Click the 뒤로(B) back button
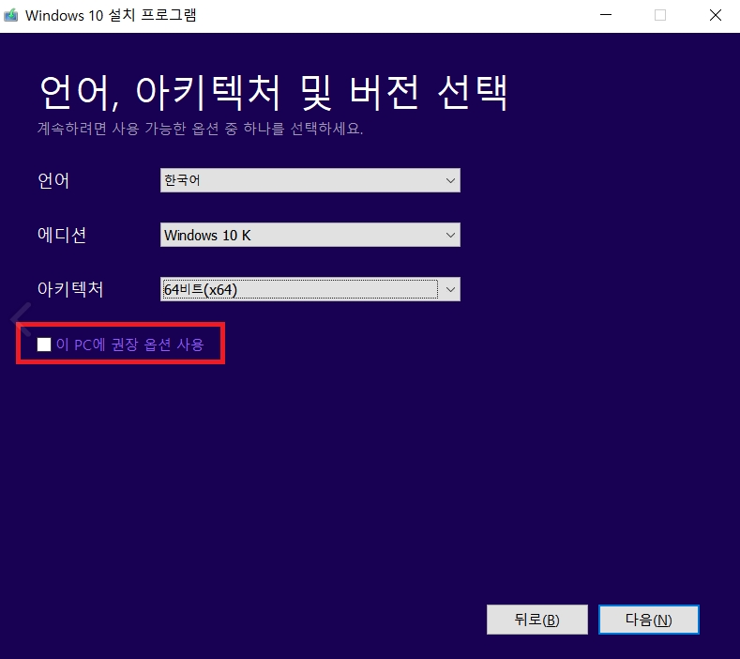This screenshot has height=659, width=740. 537,620
